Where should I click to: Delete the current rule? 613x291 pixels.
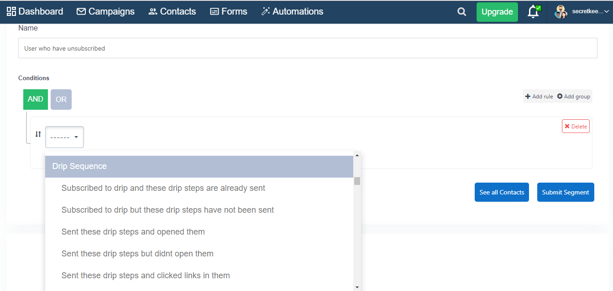tap(576, 127)
